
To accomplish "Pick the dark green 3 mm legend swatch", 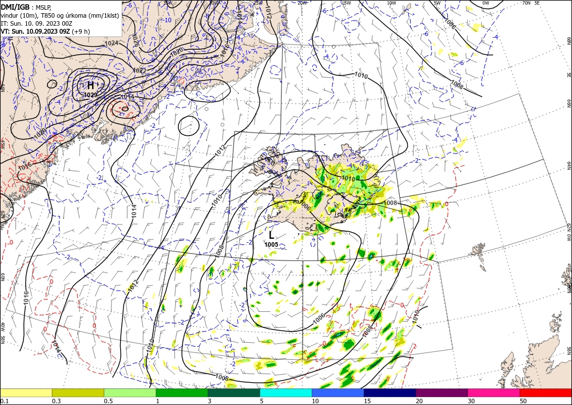I will [234, 392].
